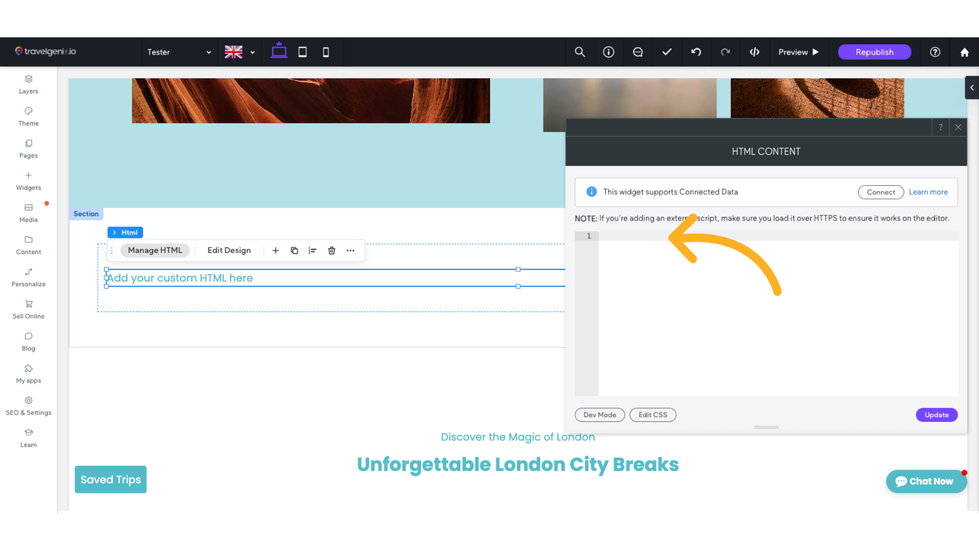Screen dimensions: 979x551
Task: Redo the last change
Action: (726, 52)
